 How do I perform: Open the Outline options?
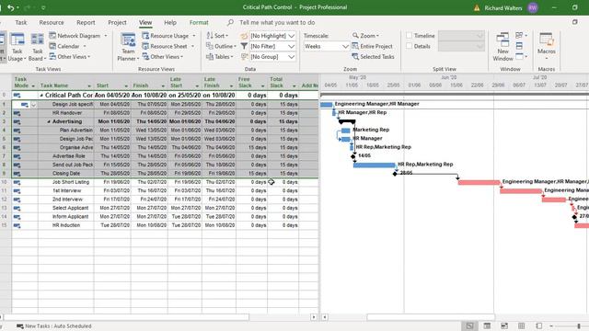[x=221, y=46]
